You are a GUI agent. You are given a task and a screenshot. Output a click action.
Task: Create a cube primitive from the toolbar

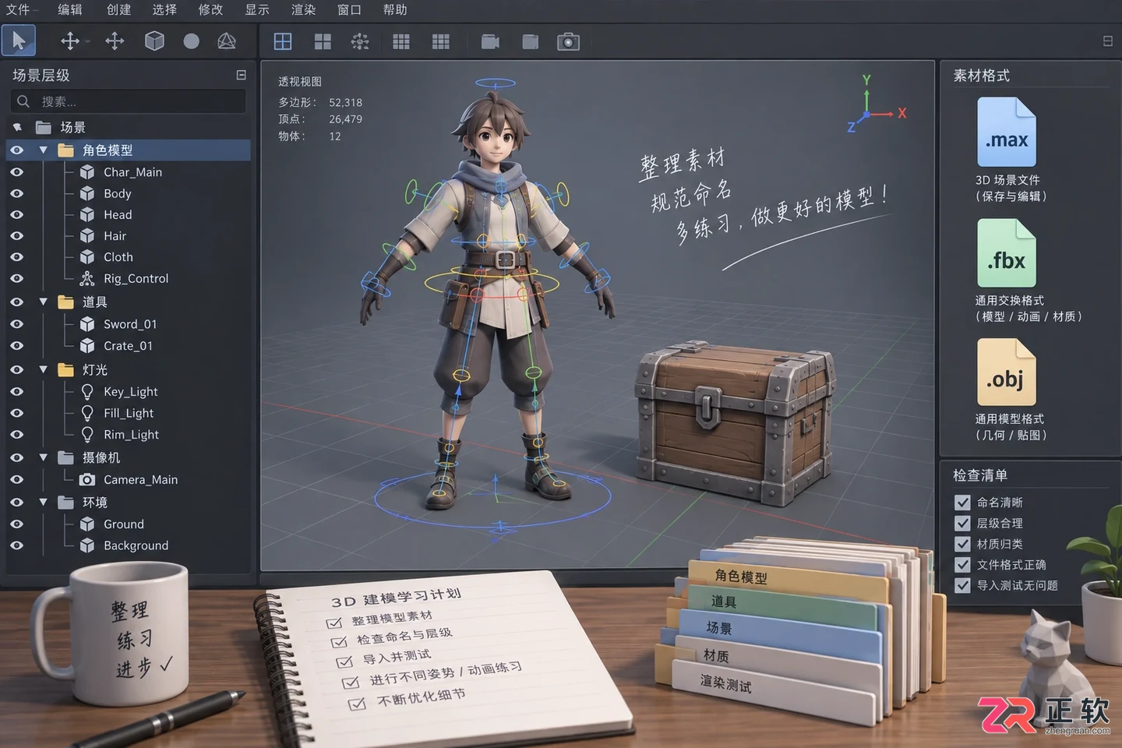(154, 41)
